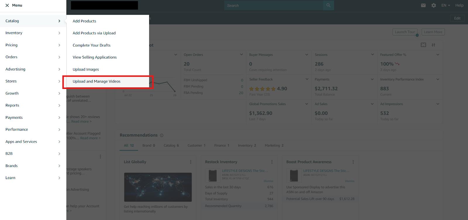Switch to the Brand 0 tab
The height and width of the screenshot is (220, 468).
[149, 145]
